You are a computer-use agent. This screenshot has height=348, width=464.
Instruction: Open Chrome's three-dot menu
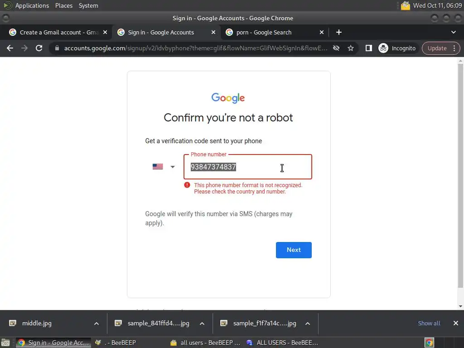[454, 48]
